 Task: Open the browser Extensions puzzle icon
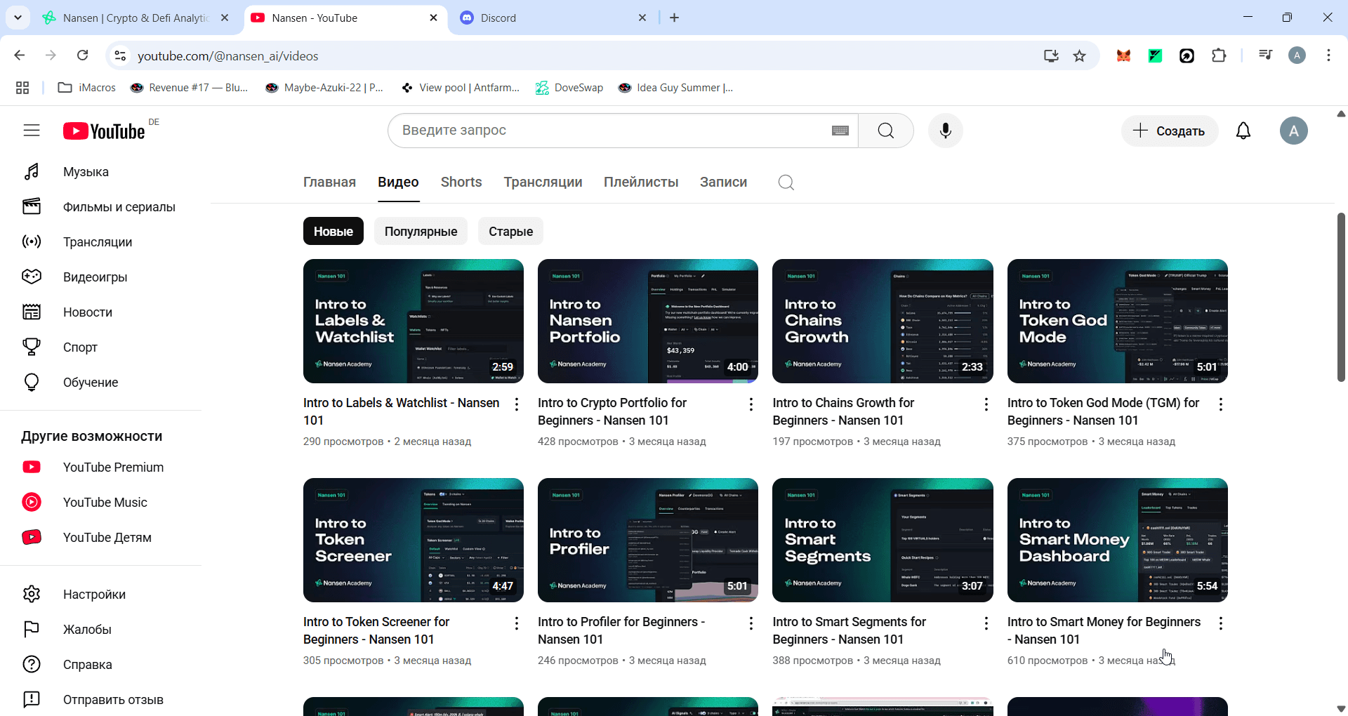(x=1220, y=56)
